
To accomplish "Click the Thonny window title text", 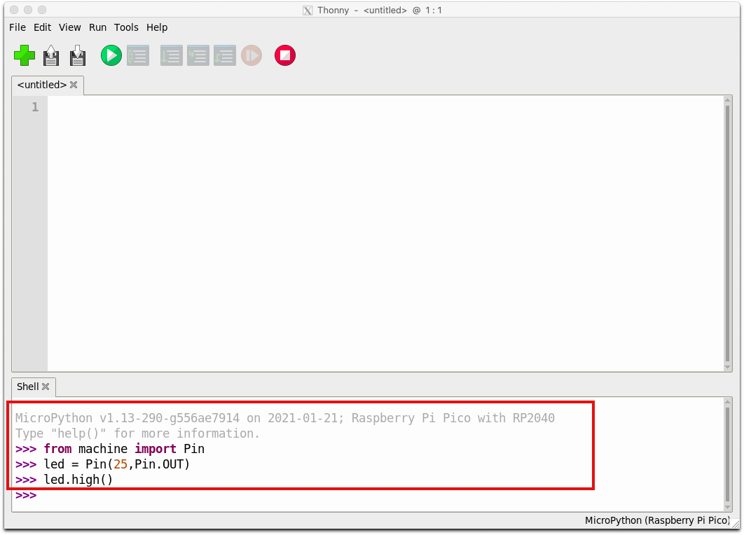I will pyautogui.click(x=380, y=10).
